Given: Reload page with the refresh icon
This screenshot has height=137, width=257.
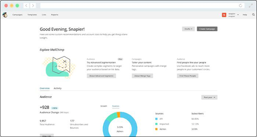Looking at the screenshot, I should 240,6.
